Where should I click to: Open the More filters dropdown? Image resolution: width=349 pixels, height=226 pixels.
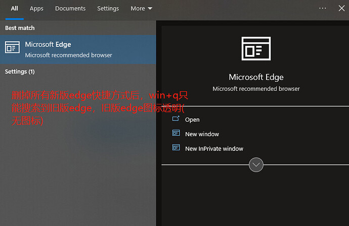pos(141,9)
